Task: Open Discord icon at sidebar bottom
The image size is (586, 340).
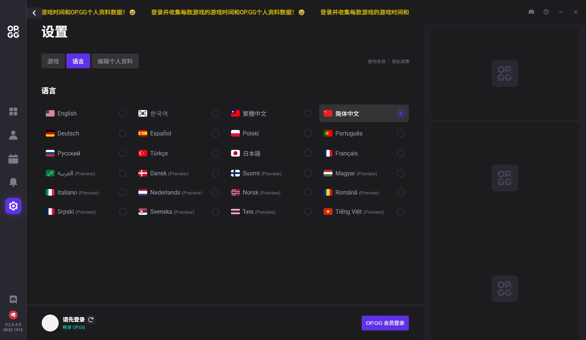Action: (x=13, y=299)
